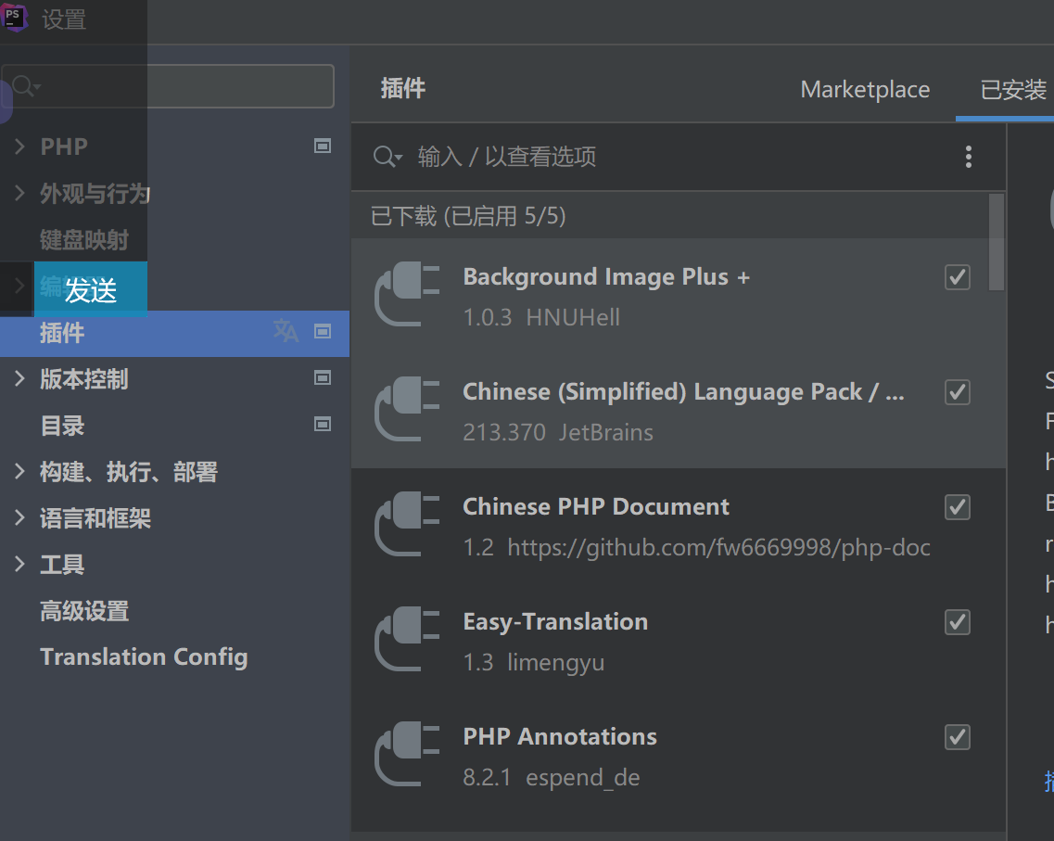Click the project-level icon beside PHP
Screen dimensions: 1054x841
click(x=323, y=146)
